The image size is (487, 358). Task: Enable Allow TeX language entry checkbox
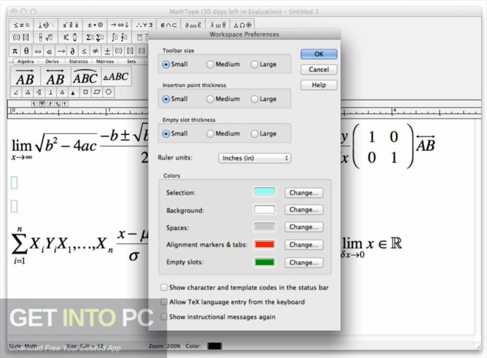(x=164, y=302)
